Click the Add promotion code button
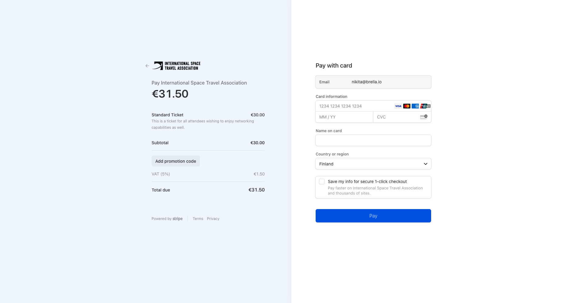583x303 pixels. [176, 161]
